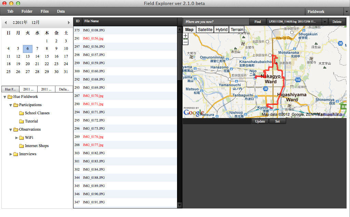Go to previous month in calendar

(x=6, y=23)
